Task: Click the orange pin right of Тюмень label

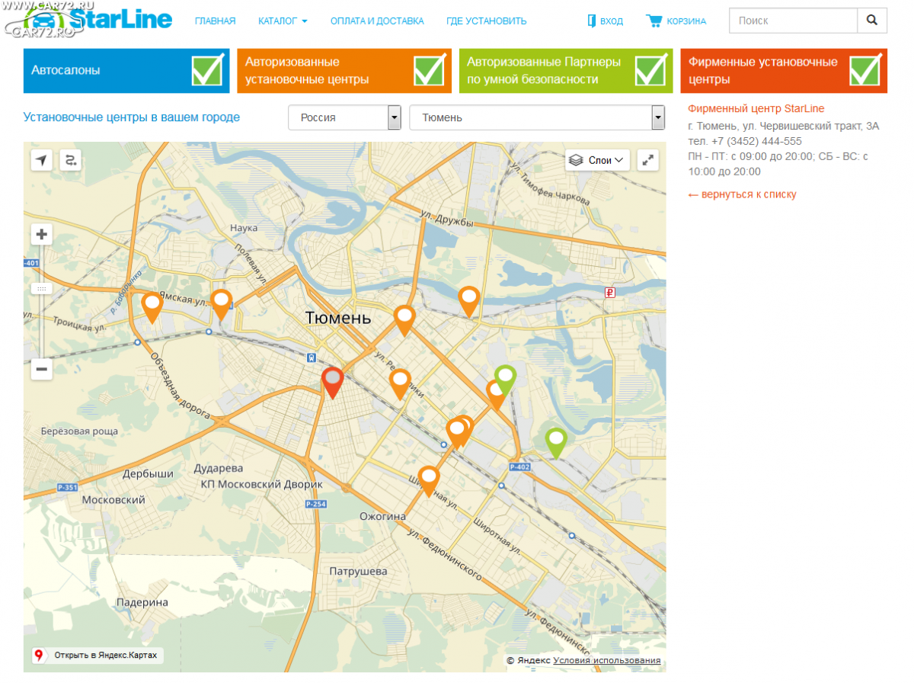Action: pyautogui.click(x=404, y=319)
